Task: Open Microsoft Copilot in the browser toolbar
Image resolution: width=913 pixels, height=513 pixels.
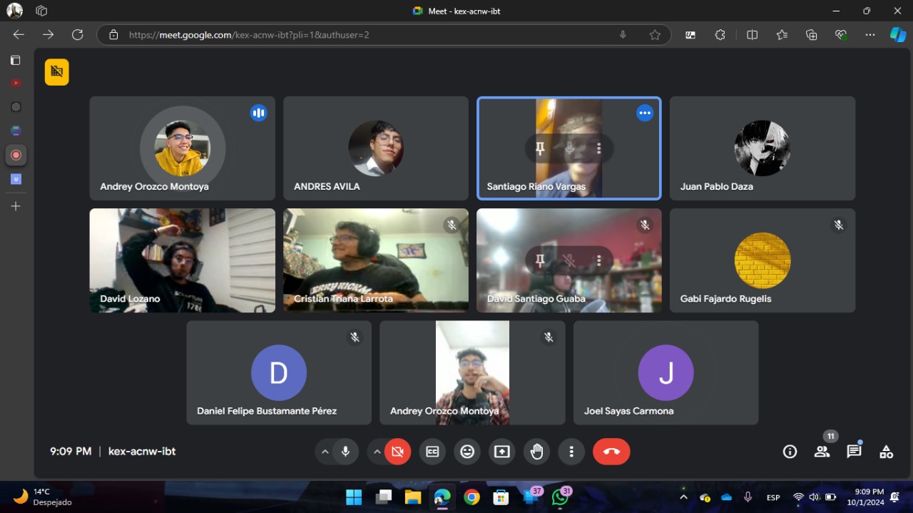Action: [897, 34]
